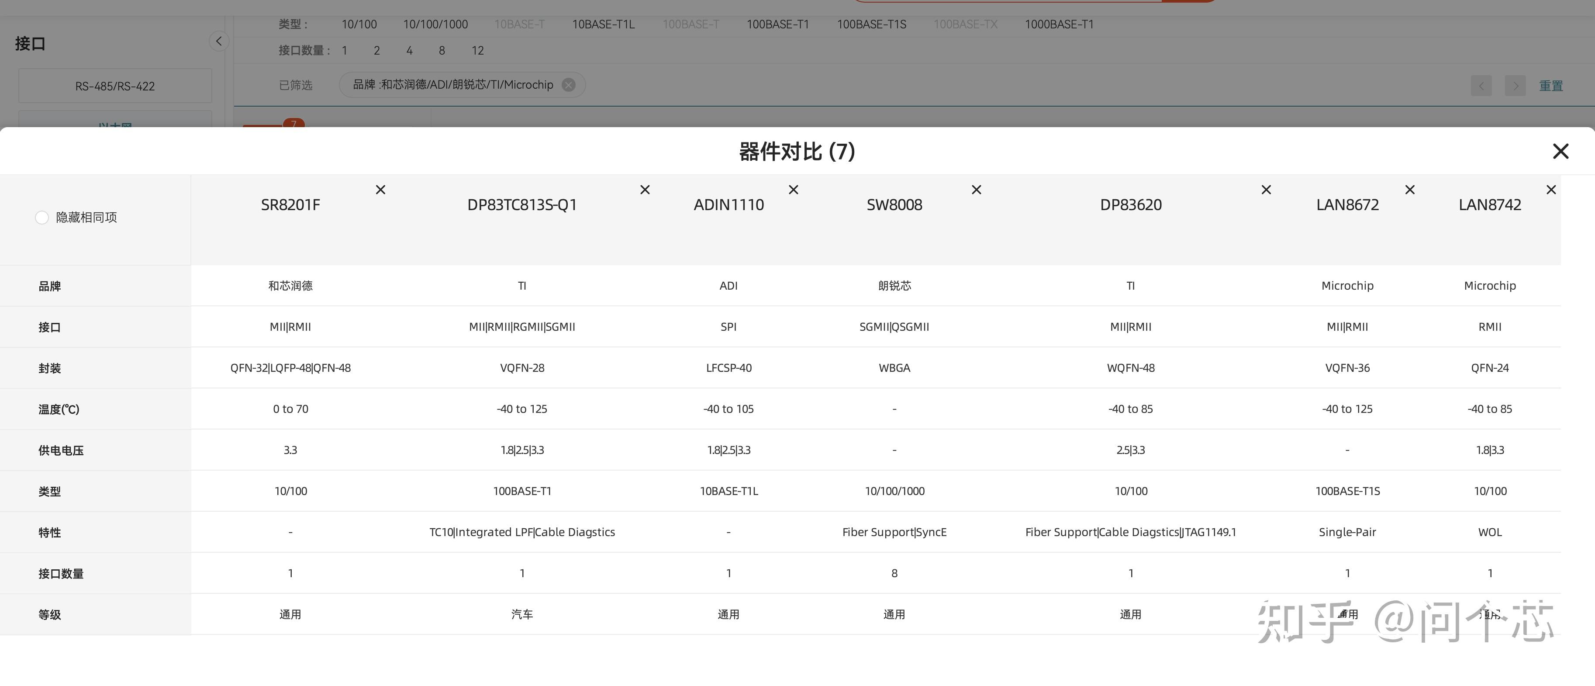Remove LAN8672 from comparison

1410,190
